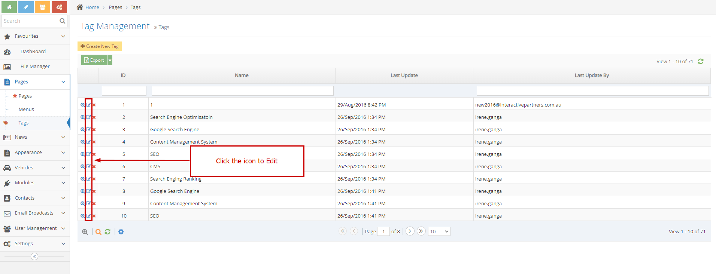Open the Export dropdown arrow
The image size is (716, 274).
(110, 60)
